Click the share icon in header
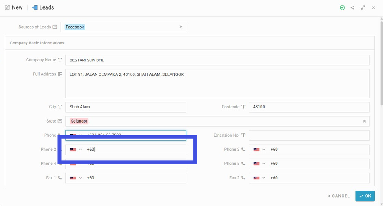383x206 pixels. point(353,7)
